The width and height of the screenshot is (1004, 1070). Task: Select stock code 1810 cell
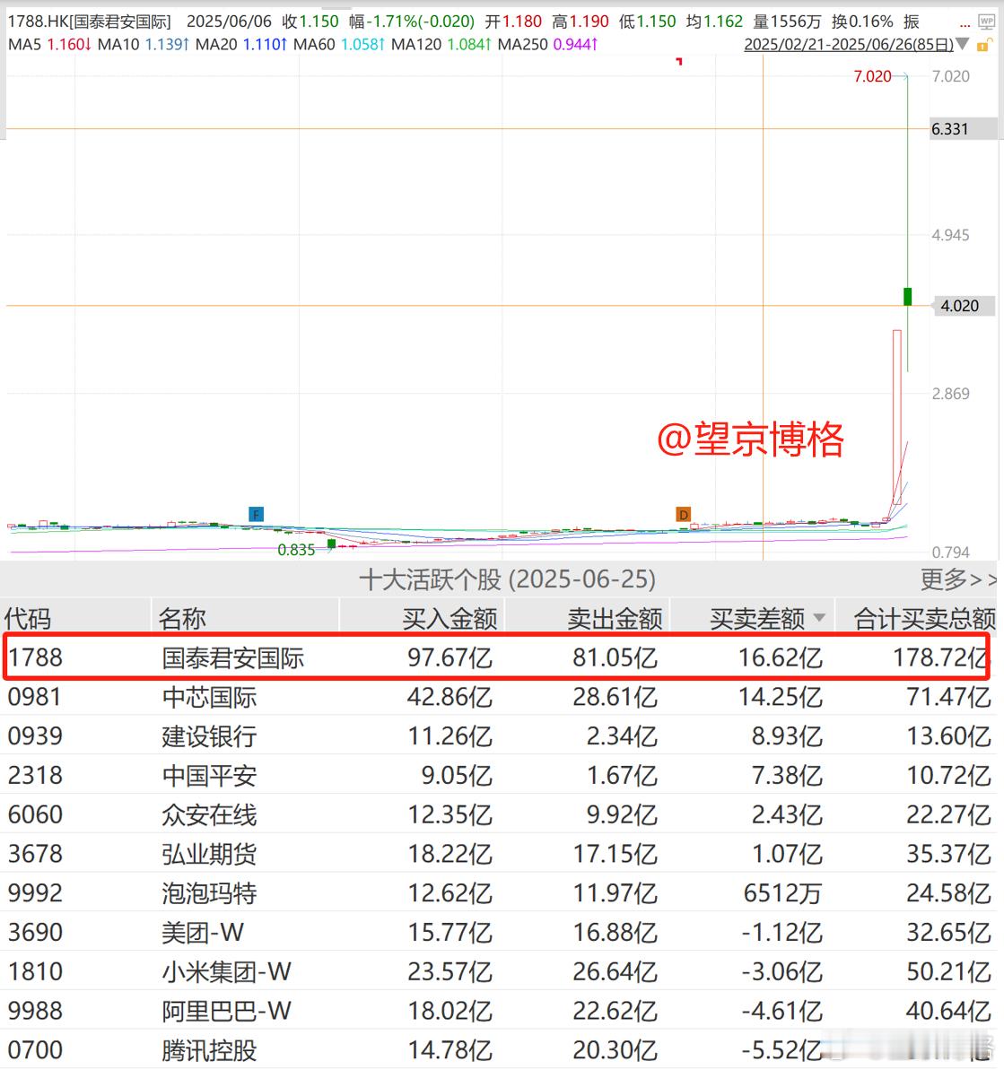pos(36,971)
